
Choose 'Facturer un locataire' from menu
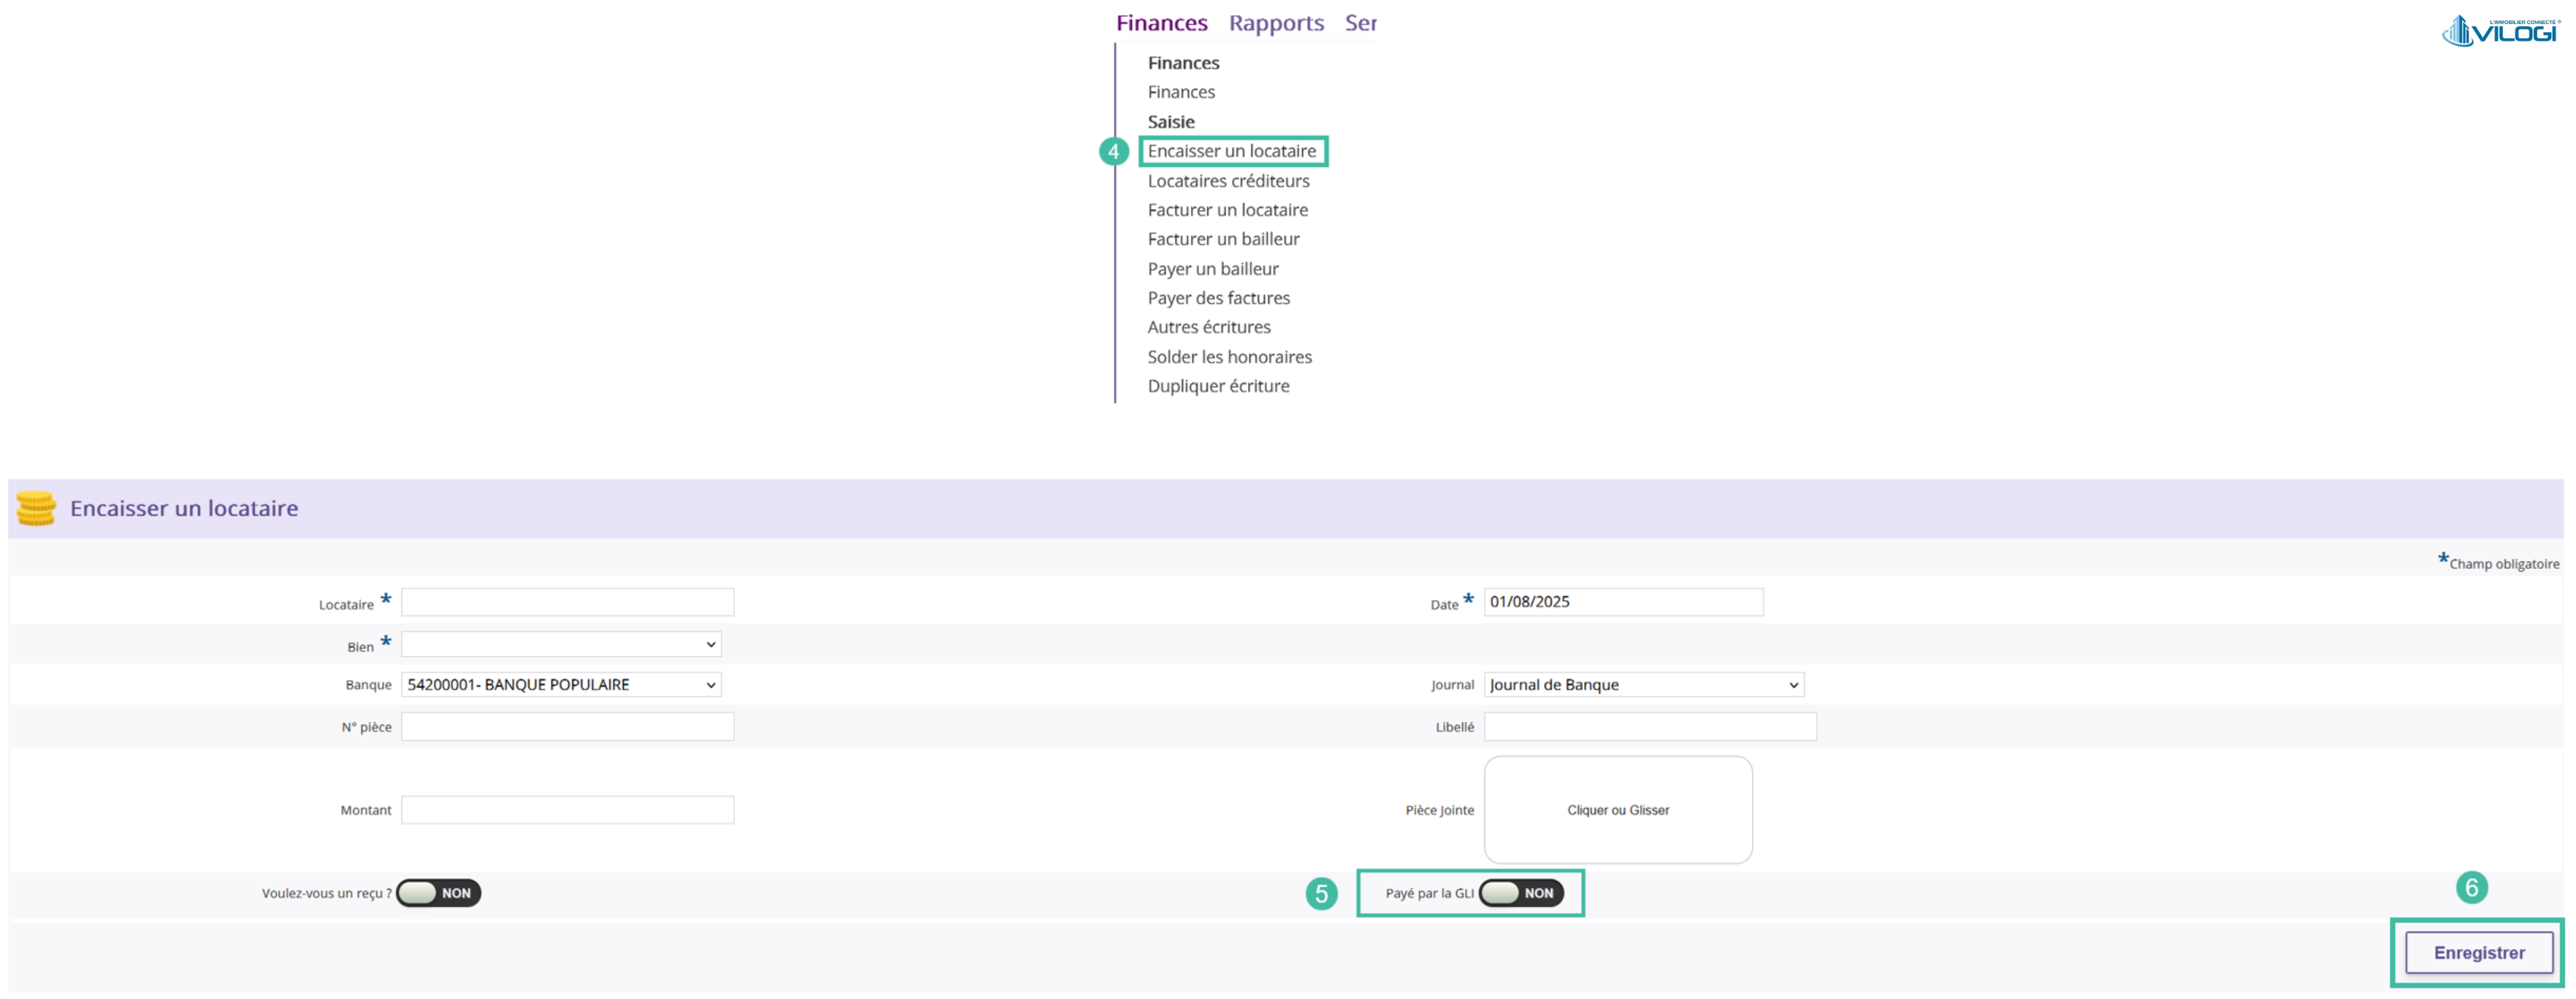1227,210
